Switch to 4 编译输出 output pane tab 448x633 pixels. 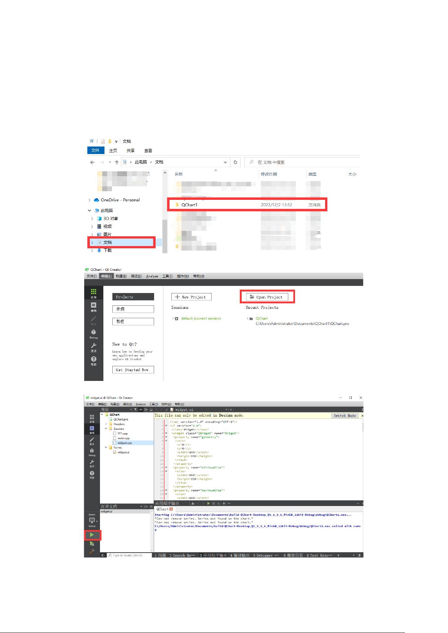pyautogui.click(x=240, y=555)
